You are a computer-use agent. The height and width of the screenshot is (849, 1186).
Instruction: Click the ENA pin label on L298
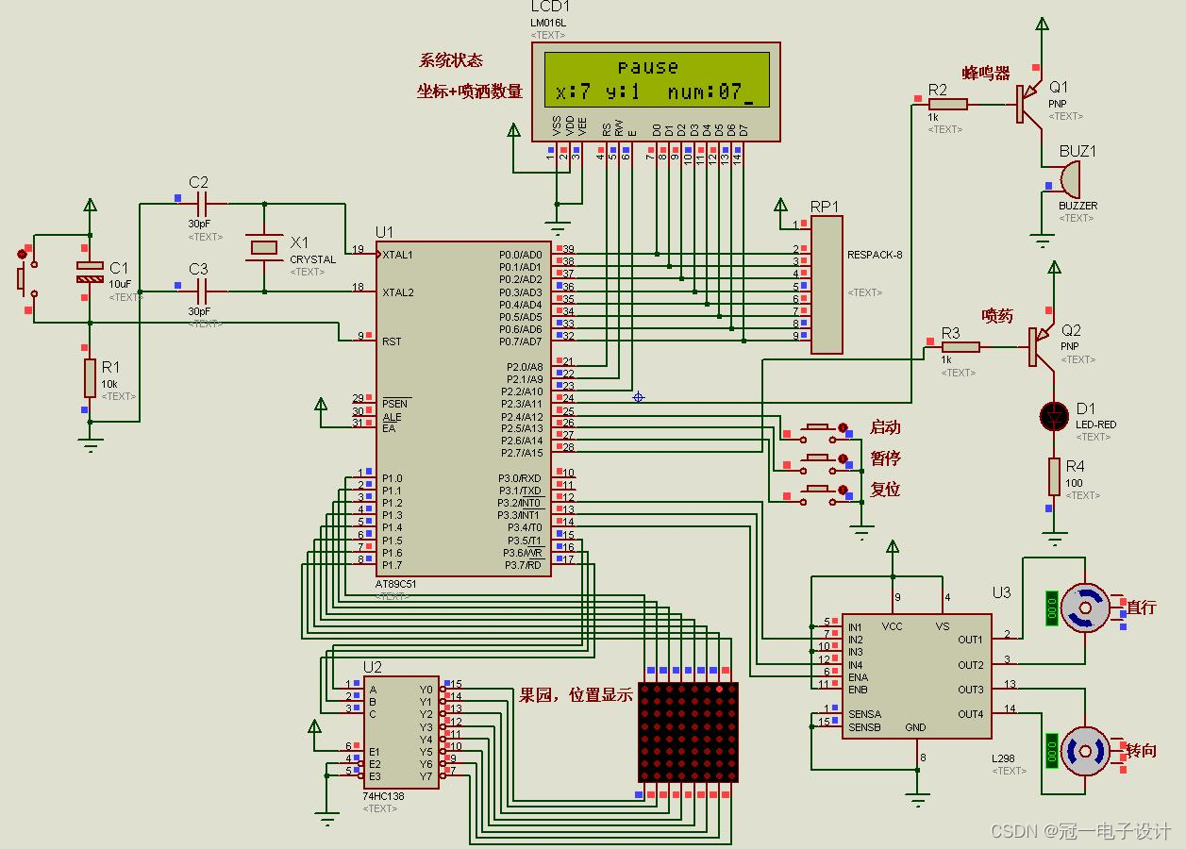858,677
